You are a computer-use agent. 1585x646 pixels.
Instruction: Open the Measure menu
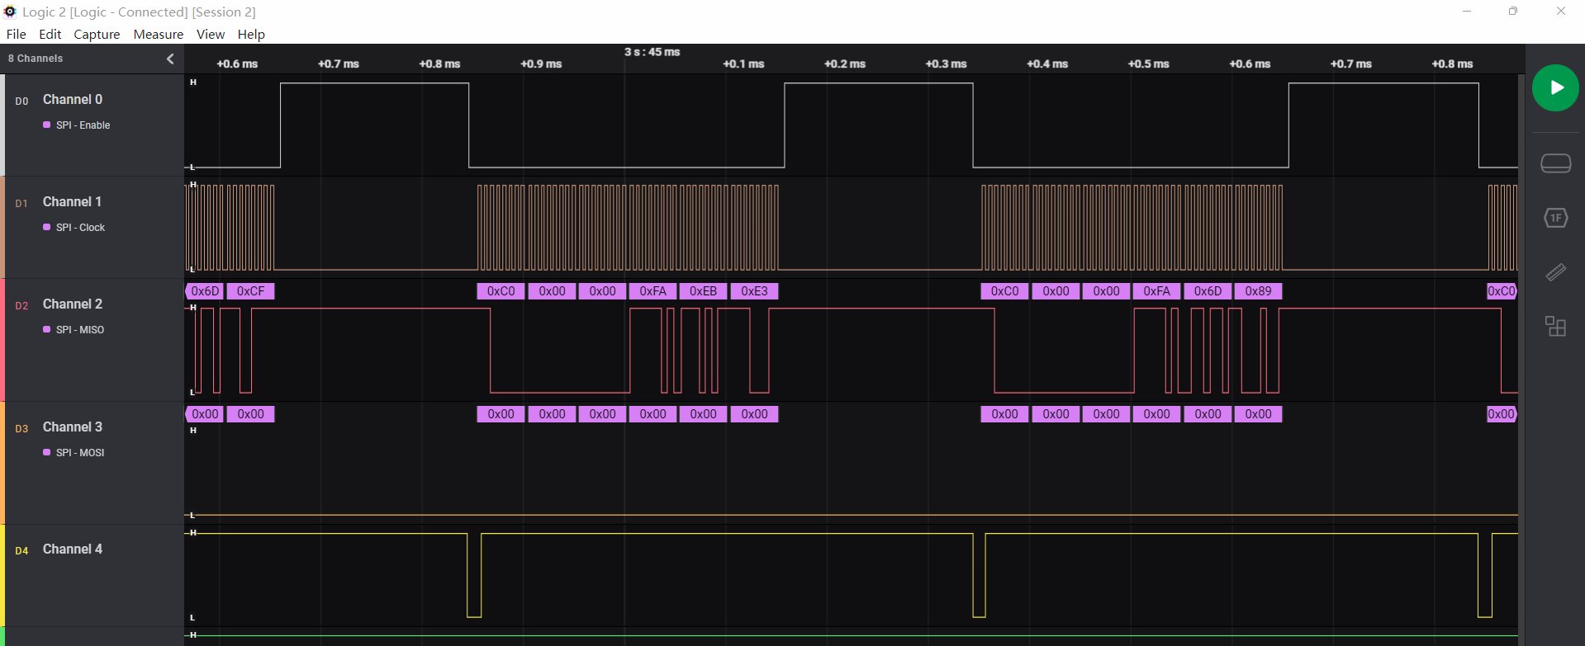pyautogui.click(x=159, y=35)
